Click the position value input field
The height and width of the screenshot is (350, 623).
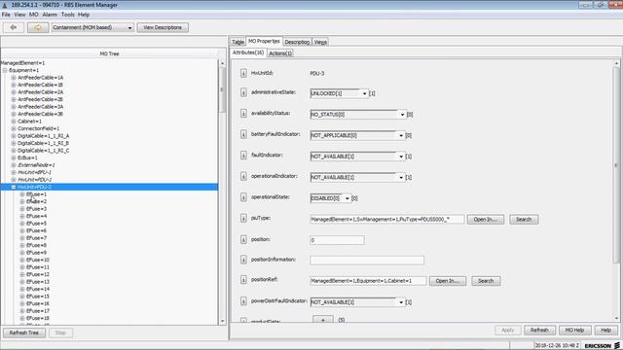(x=337, y=240)
